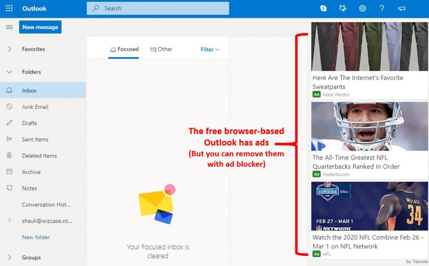Viewport: 429px width, 266px height.
Task: Select the Deleted Items folder label
Action: tap(39, 156)
